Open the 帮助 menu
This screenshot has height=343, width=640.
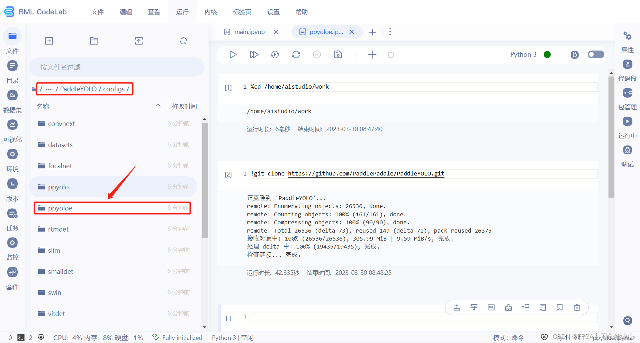click(302, 12)
